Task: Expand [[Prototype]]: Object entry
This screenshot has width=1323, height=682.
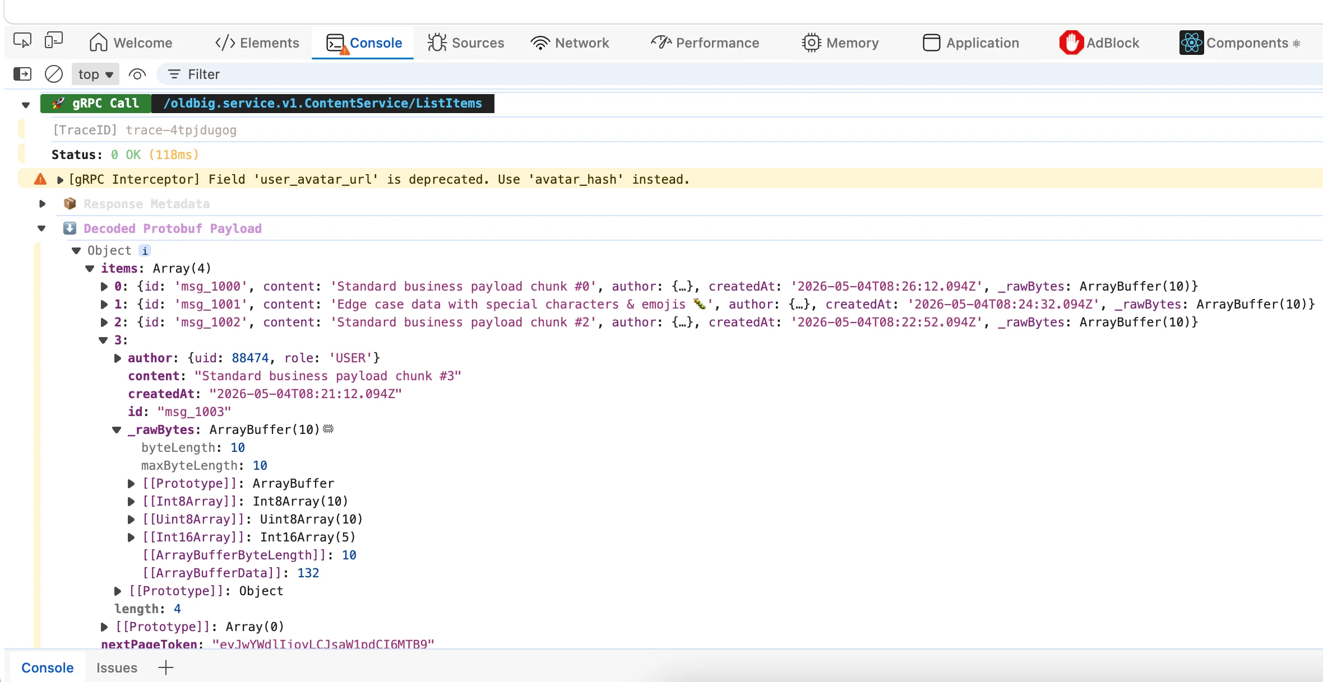Action: coord(118,591)
